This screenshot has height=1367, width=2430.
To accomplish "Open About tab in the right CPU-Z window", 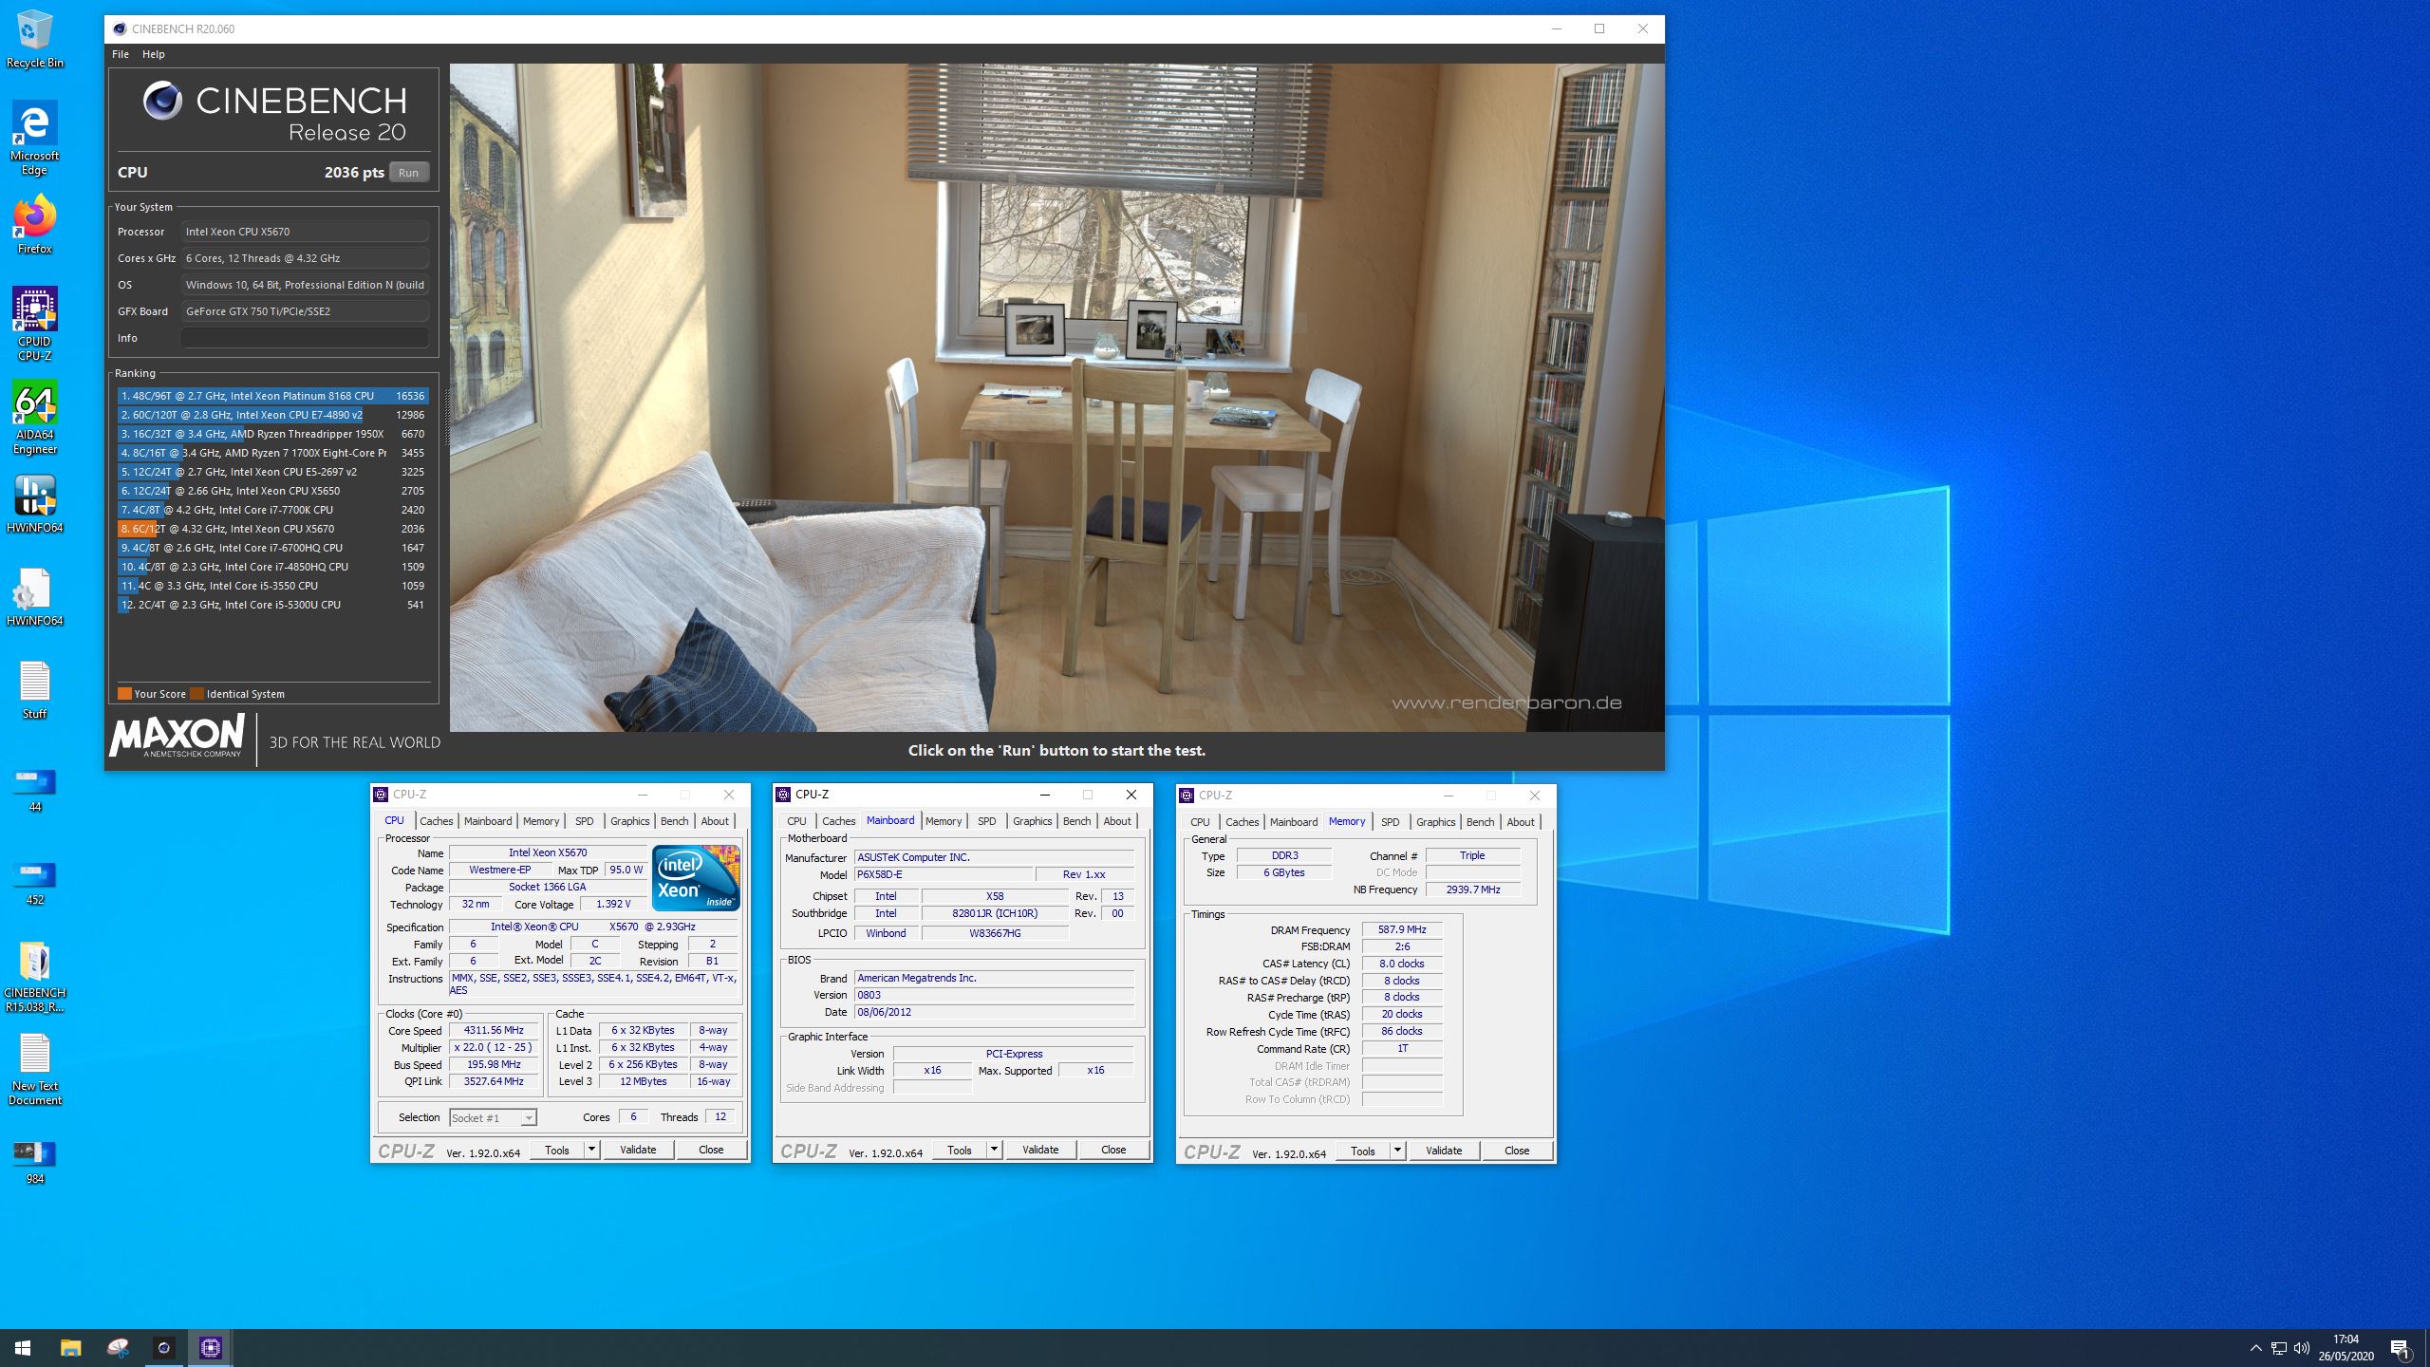I will 1520,822.
